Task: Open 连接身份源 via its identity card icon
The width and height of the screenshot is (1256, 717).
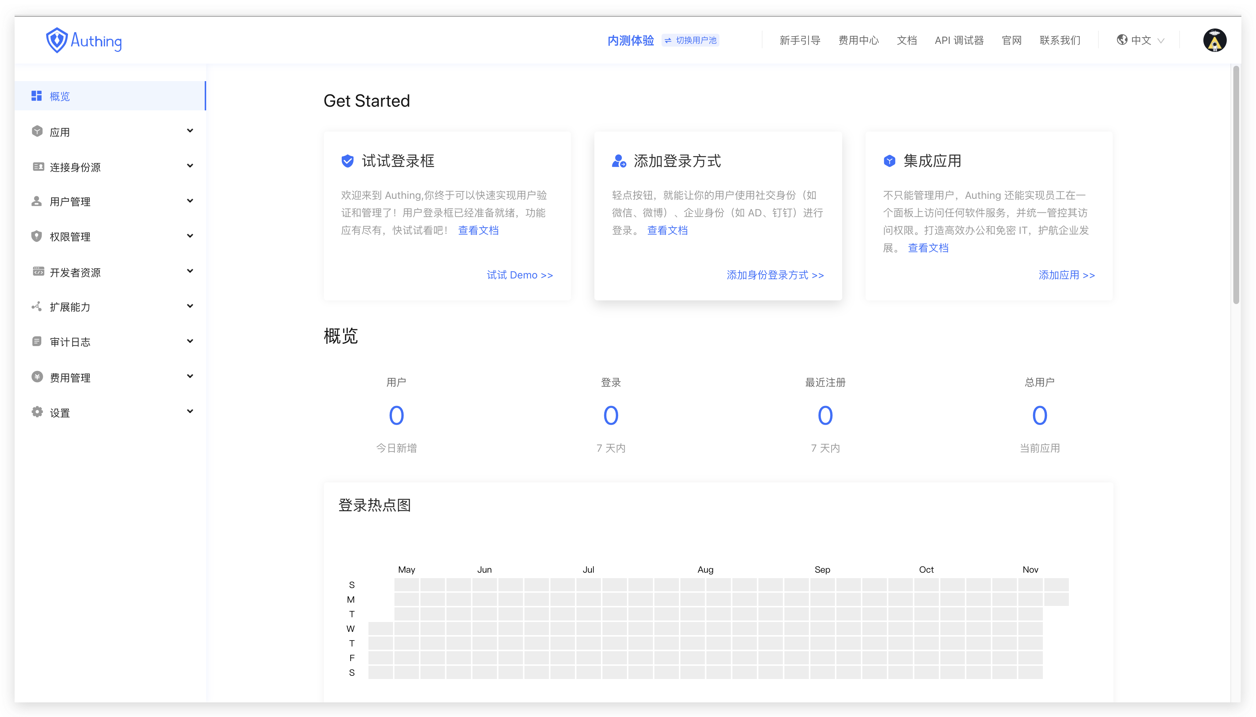Action: coord(37,166)
